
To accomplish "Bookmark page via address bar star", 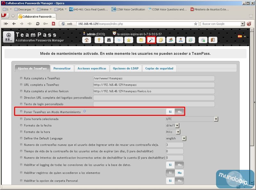I will point(196,24).
